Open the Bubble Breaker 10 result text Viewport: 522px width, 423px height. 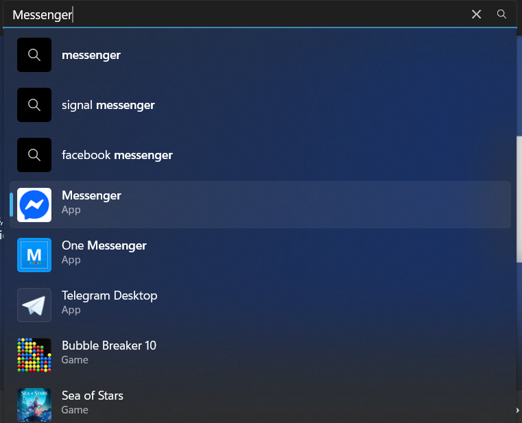[109, 346]
